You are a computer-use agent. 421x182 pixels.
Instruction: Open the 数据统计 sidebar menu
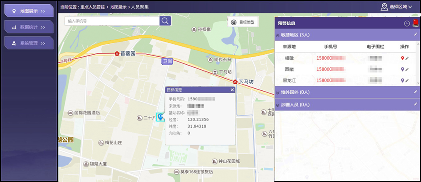[x=29, y=27]
